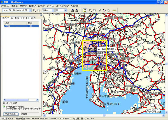The image size is (168, 120).
Task: Select the arrow pointer tool
Action: pyautogui.click(x=109, y=10)
